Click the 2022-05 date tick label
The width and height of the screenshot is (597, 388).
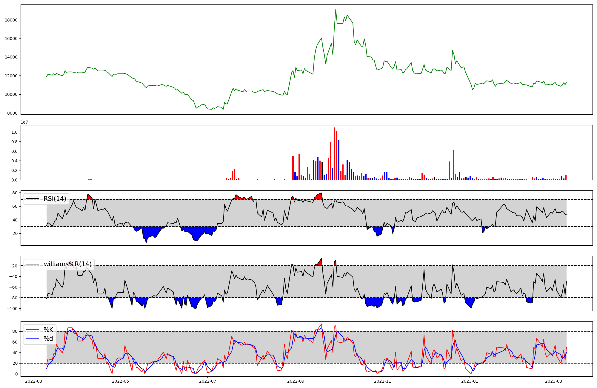[x=121, y=381]
